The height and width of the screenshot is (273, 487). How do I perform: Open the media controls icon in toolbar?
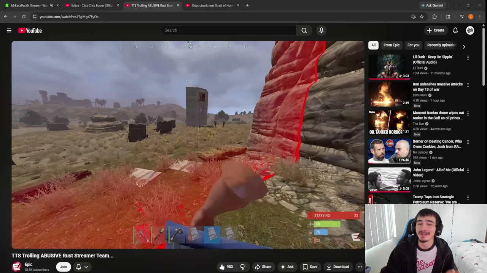(x=462, y=17)
